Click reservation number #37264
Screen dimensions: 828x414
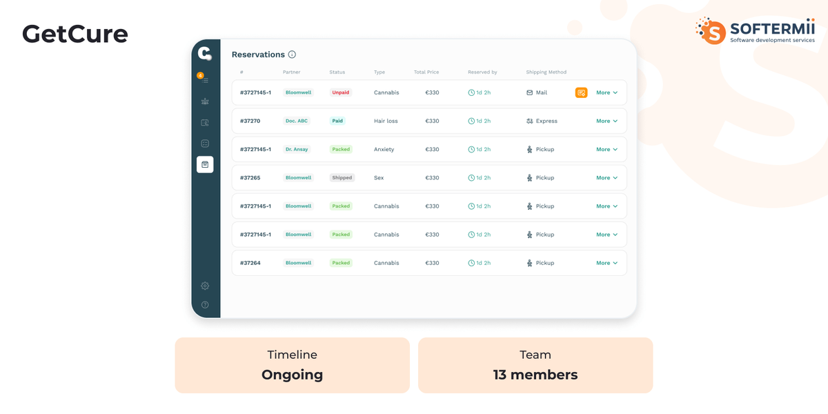pyautogui.click(x=250, y=263)
